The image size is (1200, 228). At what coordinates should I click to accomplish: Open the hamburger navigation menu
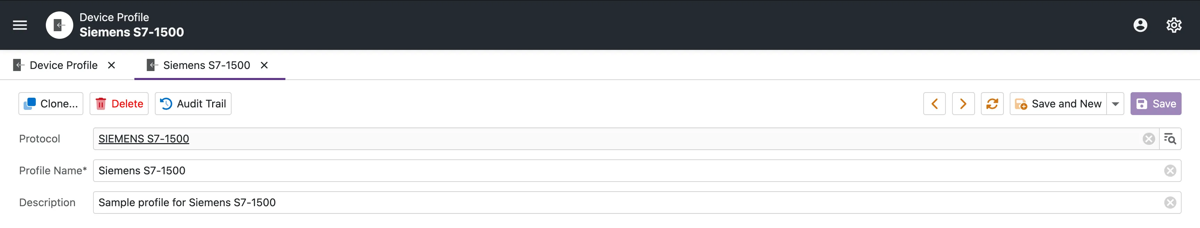pyautogui.click(x=19, y=25)
